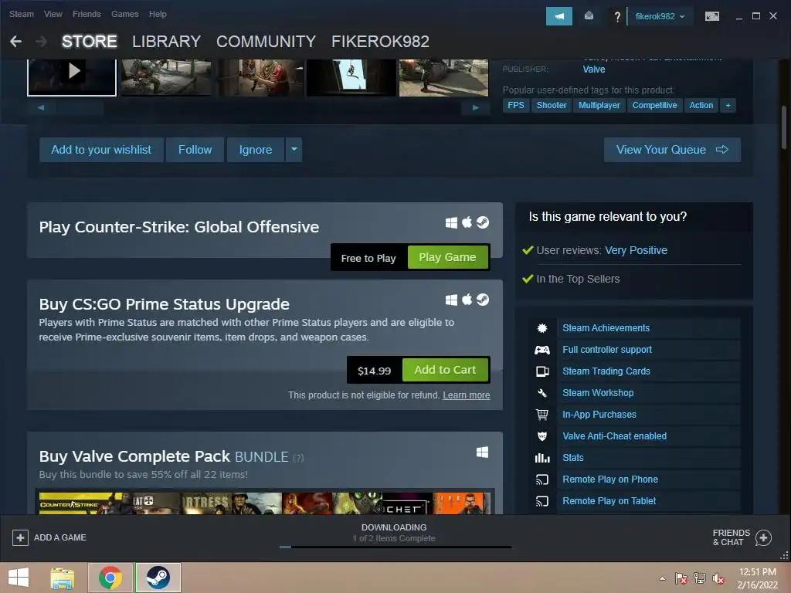This screenshot has width=791, height=593.
Task: Select the Multiplayer tag
Action: (599, 105)
